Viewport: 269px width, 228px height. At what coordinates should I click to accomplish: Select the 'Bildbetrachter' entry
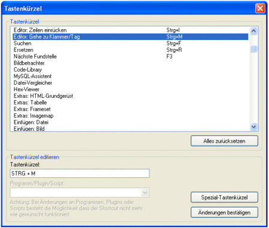(130, 63)
